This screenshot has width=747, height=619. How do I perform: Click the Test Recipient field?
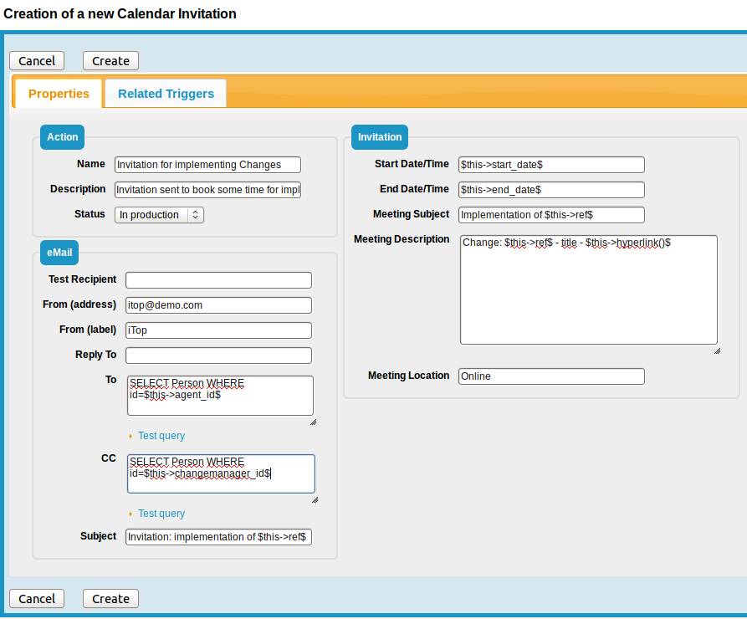[x=218, y=280]
